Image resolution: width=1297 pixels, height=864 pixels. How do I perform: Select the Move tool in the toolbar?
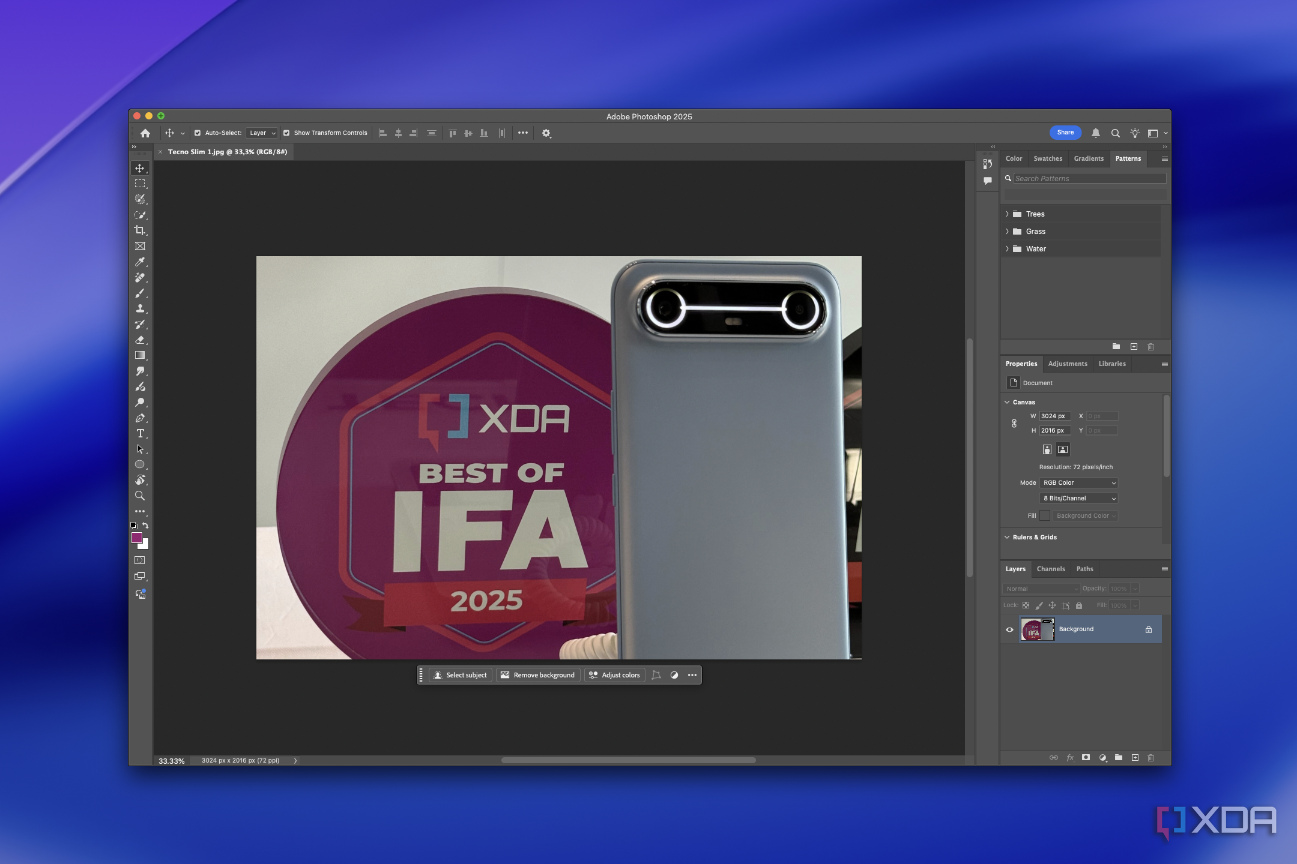point(140,168)
